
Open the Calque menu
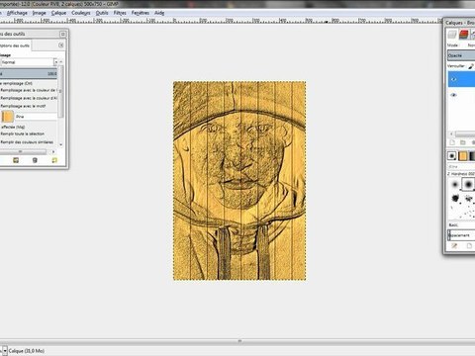point(58,13)
